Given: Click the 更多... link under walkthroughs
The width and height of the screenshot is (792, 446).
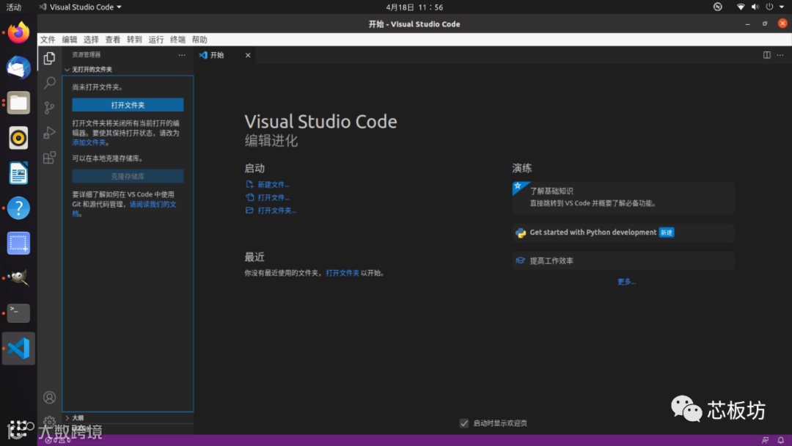Looking at the screenshot, I should 626,282.
